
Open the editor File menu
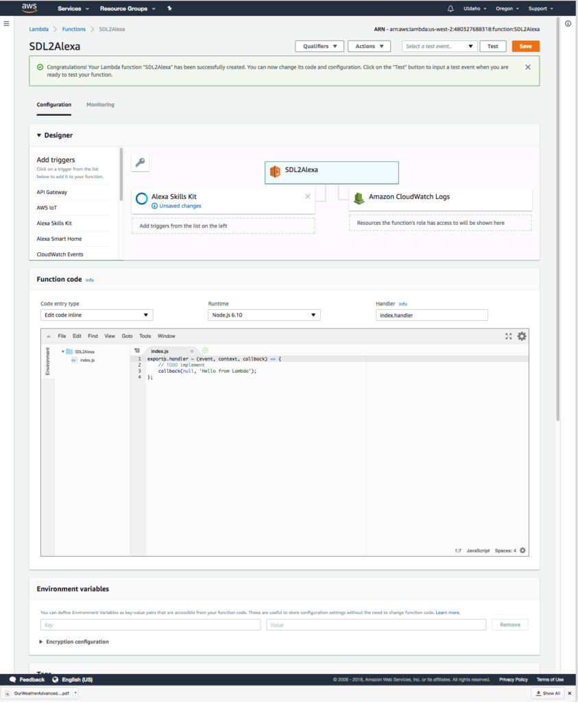pyautogui.click(x=62, y=336)
